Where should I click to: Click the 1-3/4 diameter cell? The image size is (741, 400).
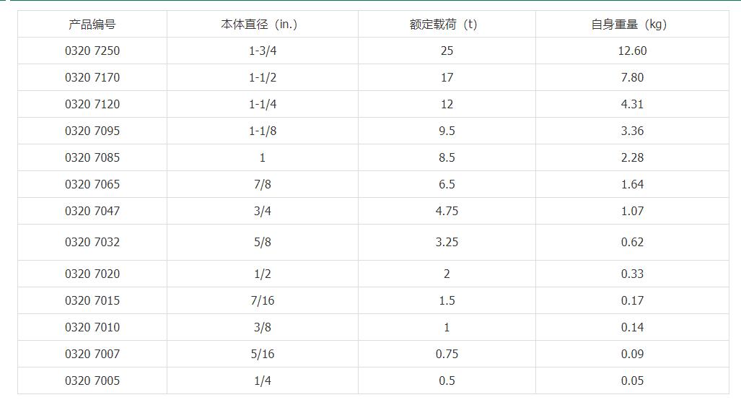tap(263, 51)
